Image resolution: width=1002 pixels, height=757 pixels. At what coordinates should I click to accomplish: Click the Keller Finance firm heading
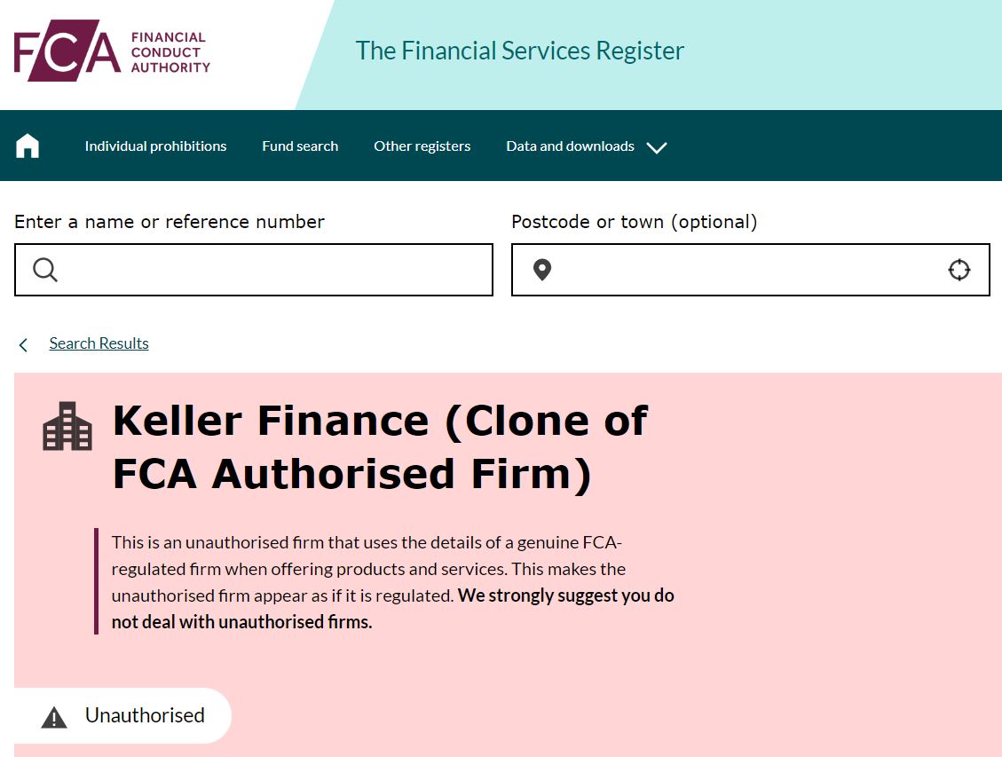click(x=380, y=447)
